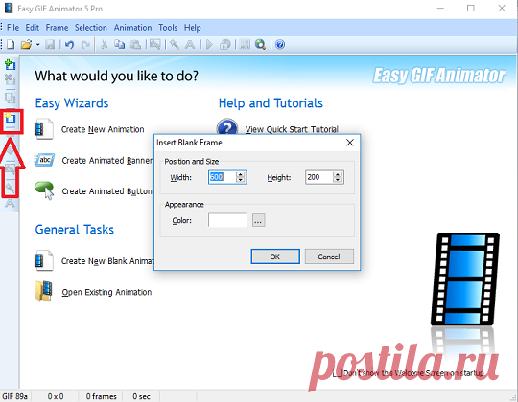Click the stacked-frames play icon in top toolbar

point(225,44)
